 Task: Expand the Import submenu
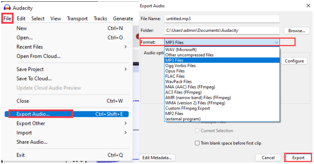(66, 133)
